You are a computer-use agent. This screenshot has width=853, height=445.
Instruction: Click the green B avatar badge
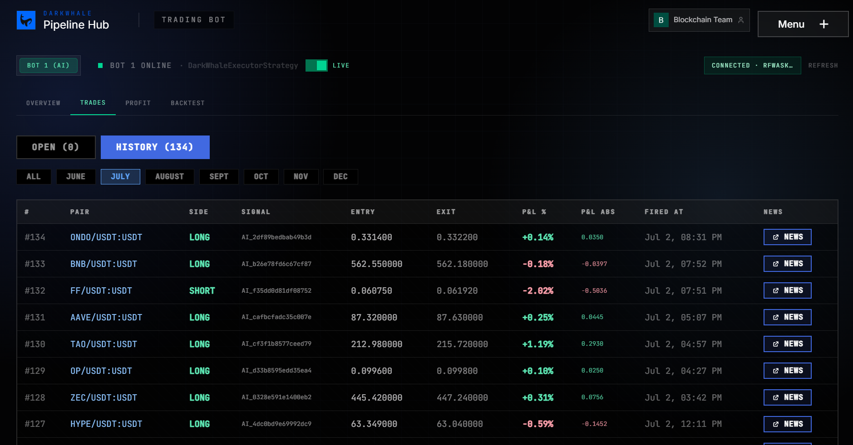(x=661, y=20)
